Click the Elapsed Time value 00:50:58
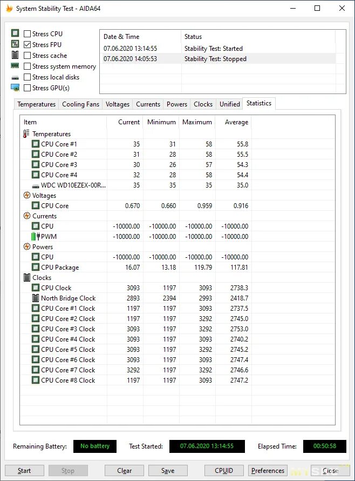Image resolution: width=355 pixels, height=481 pixels. click(325, 446)
